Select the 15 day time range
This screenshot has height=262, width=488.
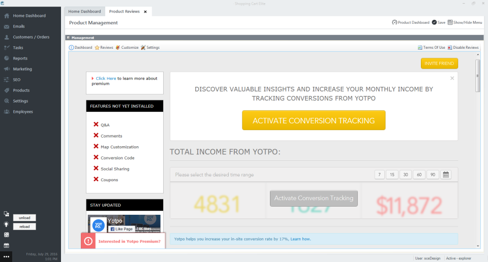[x=392, y=175]
